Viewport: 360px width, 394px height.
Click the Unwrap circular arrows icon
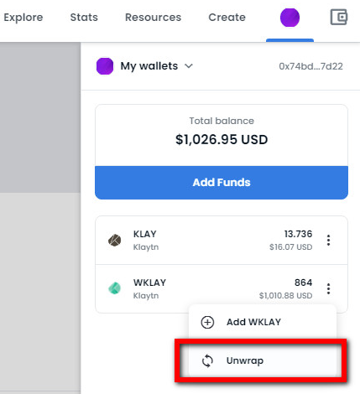tap(207, 360)
